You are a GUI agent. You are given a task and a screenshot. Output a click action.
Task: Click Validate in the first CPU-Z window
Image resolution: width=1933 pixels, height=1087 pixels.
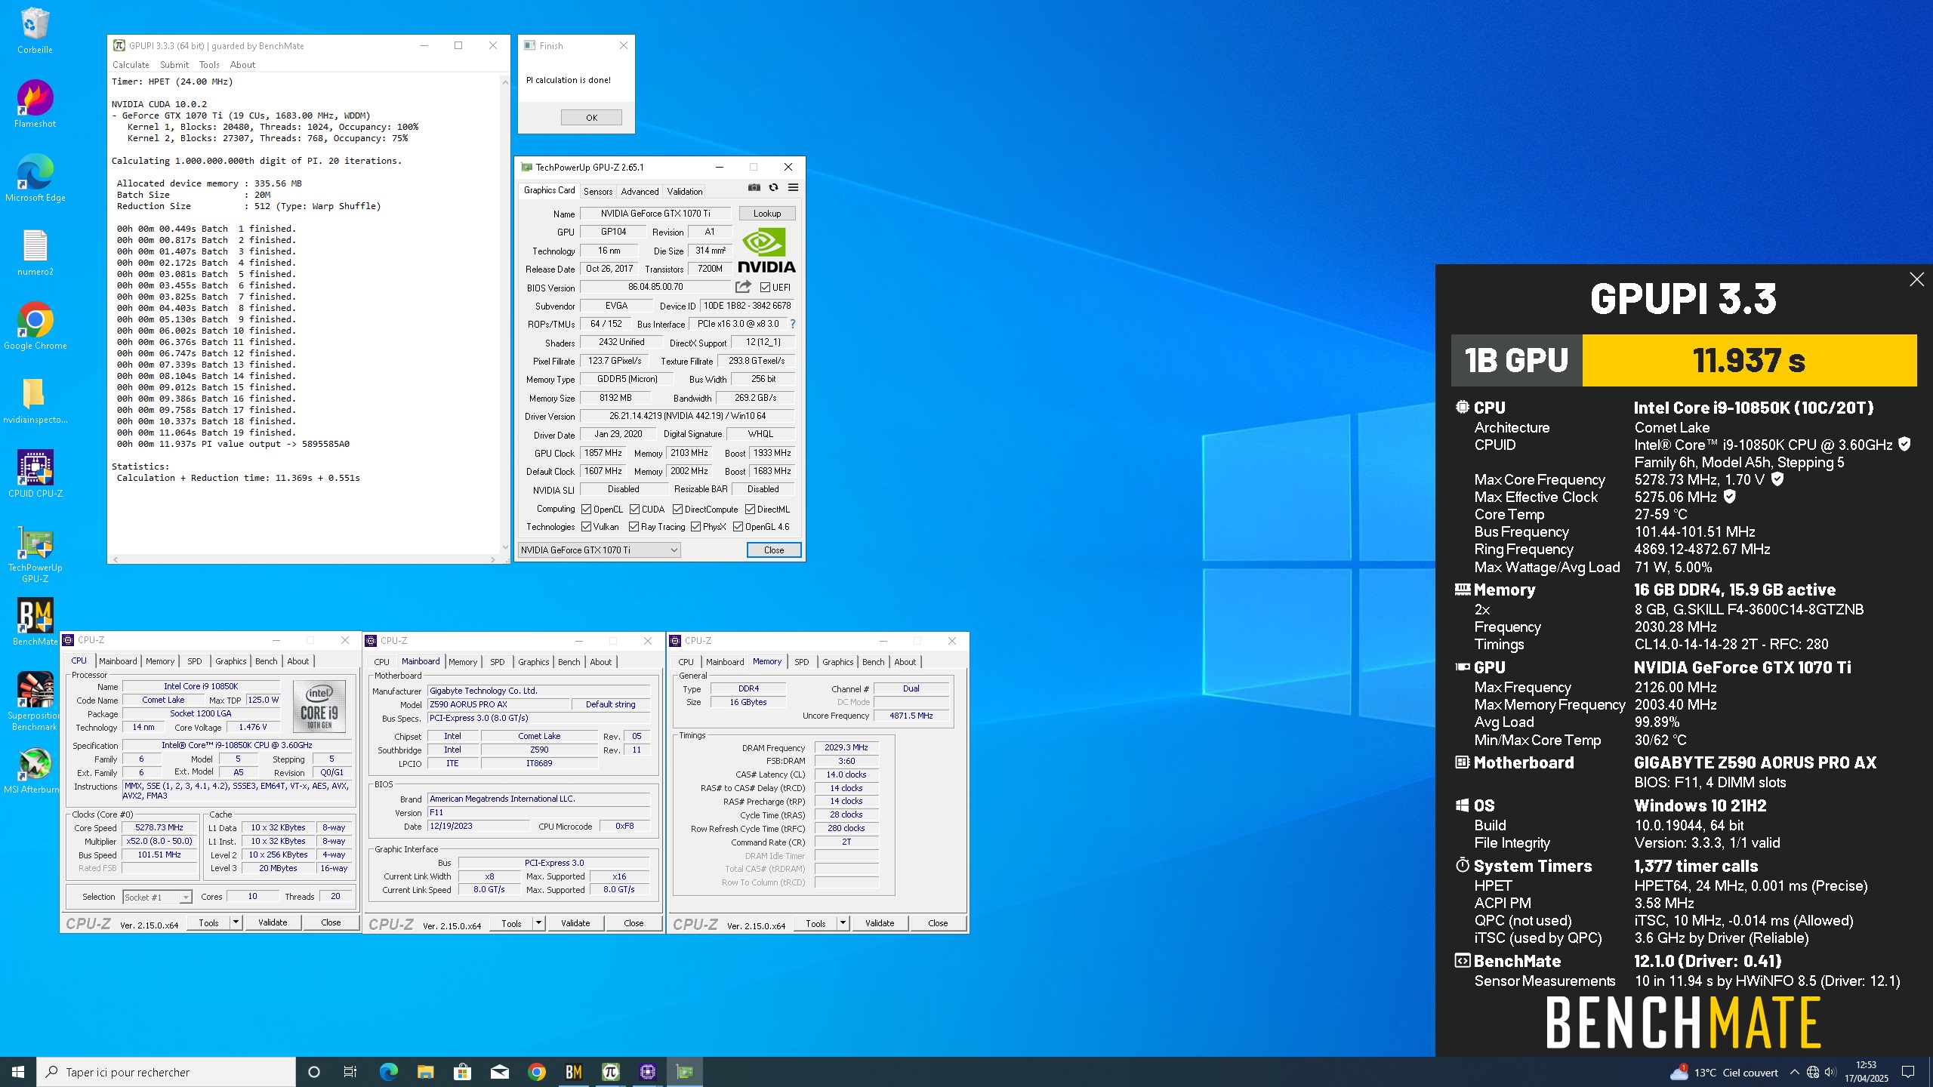click(x=273, y=922)
